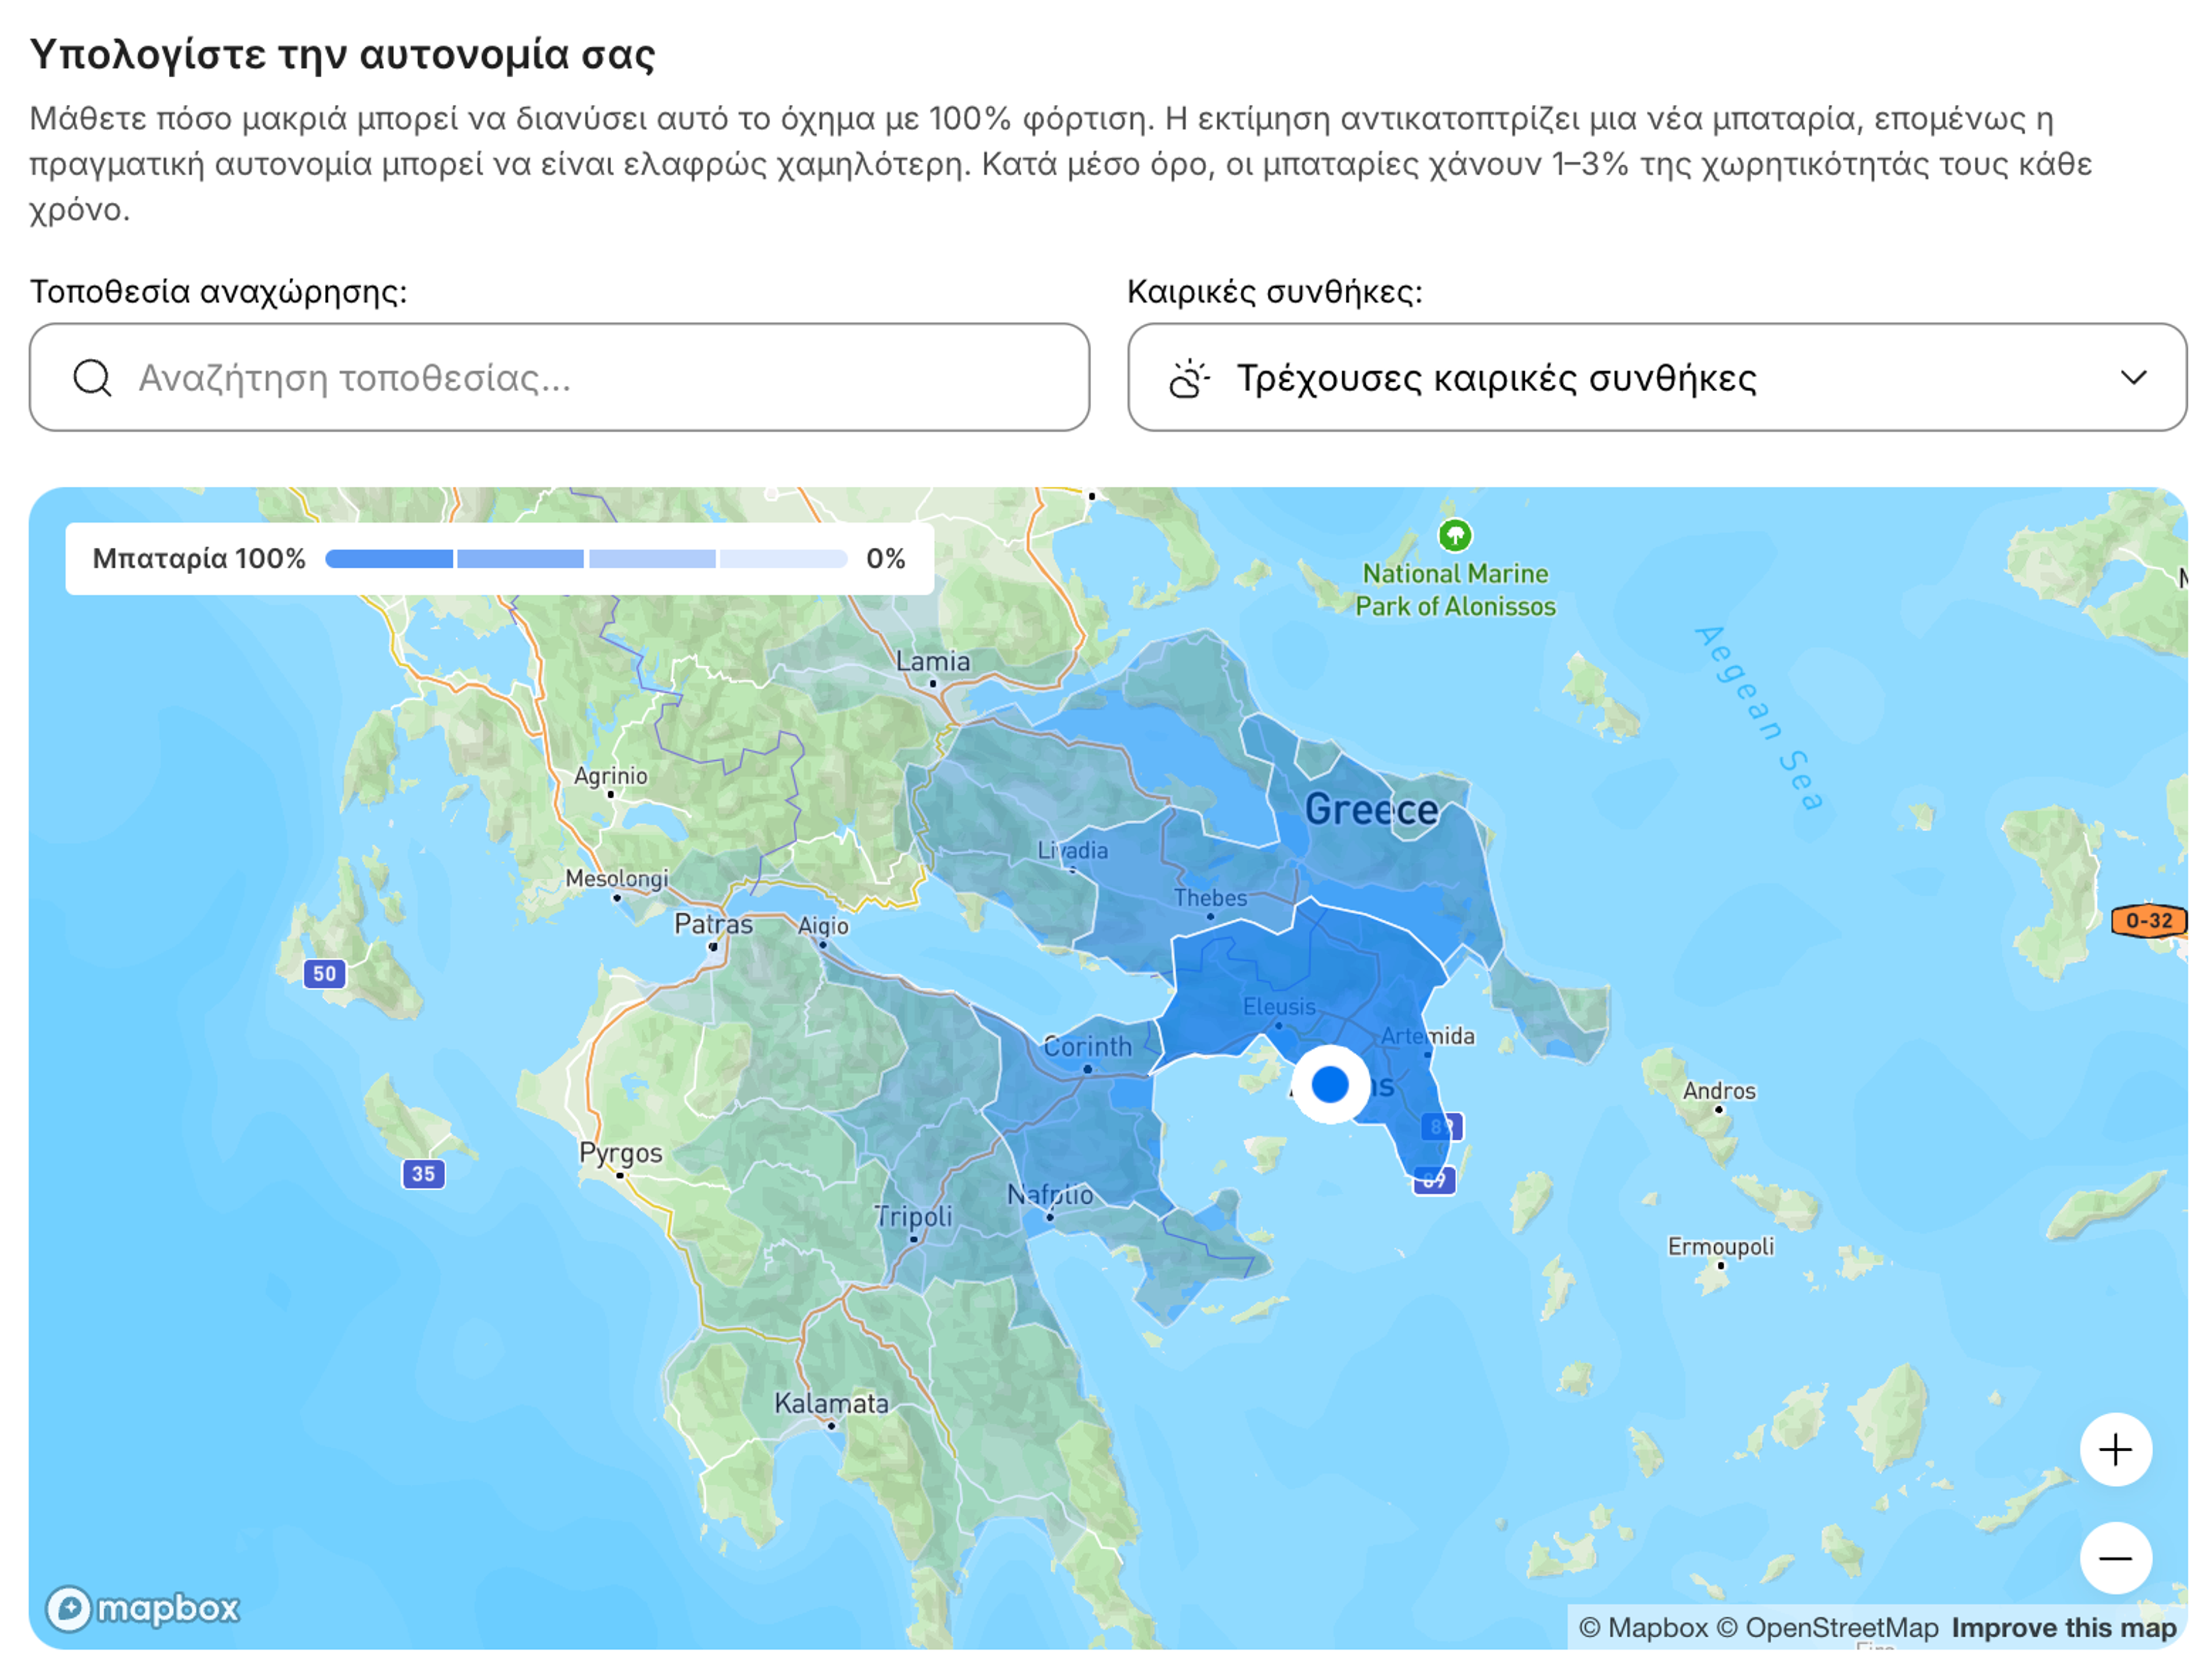Click the Eleusis city label
Viewport: 2212px width, 1669px height.
[x=1279, y=1006]
